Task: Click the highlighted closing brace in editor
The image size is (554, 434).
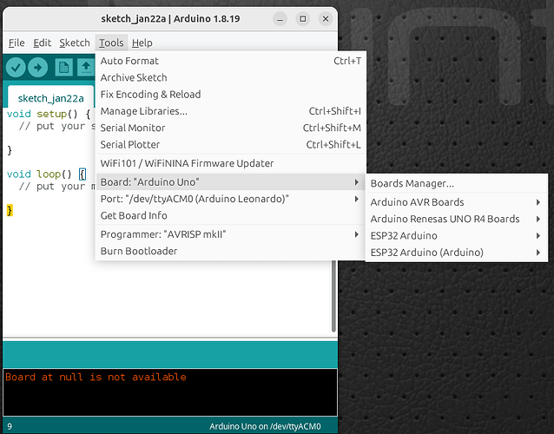Action: [10, 210]
